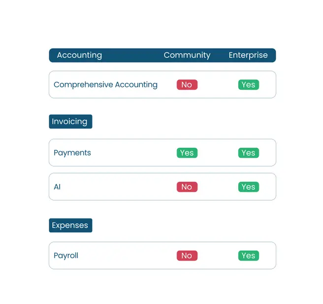Click green Yes badge in Payroll row
The image size is (323, 304).
pos(249,256)
